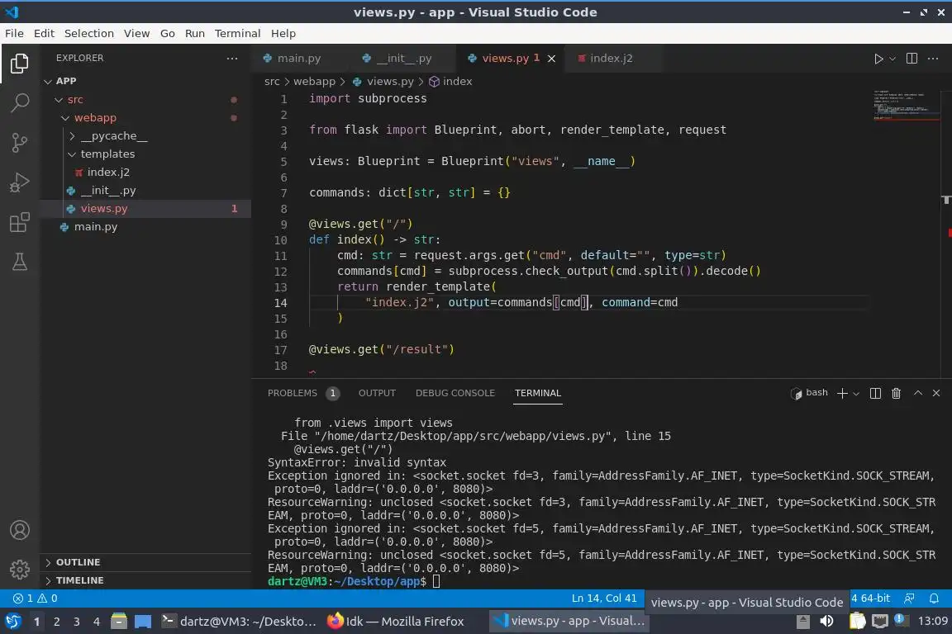
Task: Switch to the OUTPUT panel tab
Action: click(x=377, y=393)
